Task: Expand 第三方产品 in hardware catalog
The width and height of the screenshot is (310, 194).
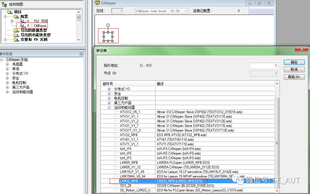Action: pos(7,87)
